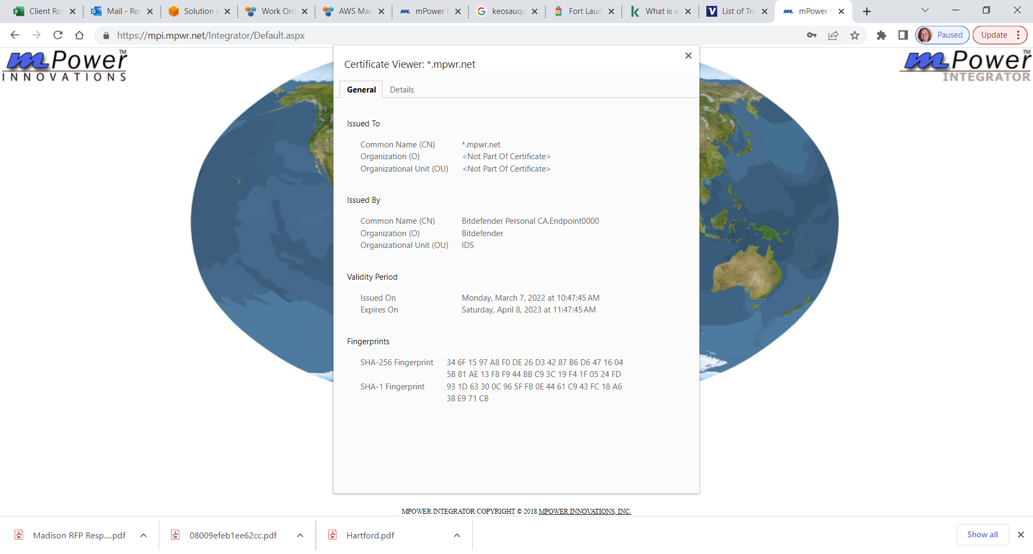Share this page icon

[833, 35]
